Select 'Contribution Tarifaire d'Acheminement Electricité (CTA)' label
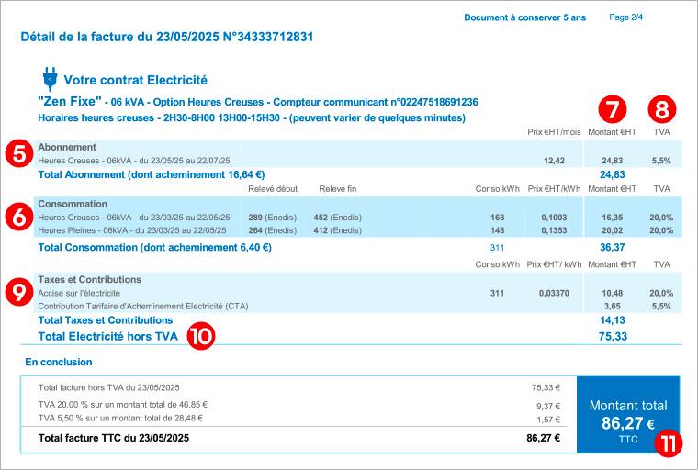This screenshot has width=698, height=470. point(143,307)
